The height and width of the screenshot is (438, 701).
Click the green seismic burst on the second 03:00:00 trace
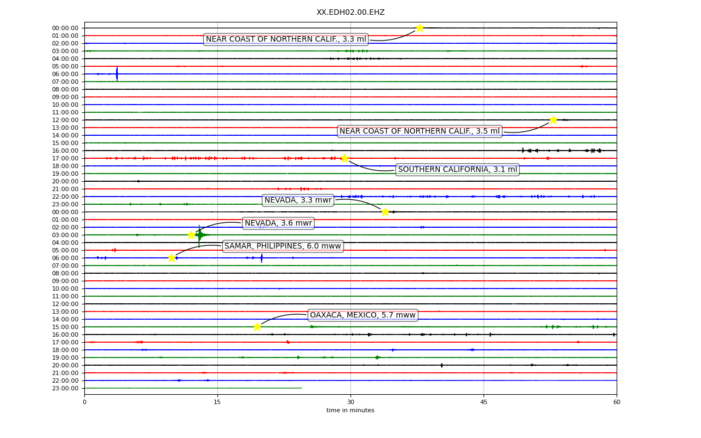click(x=199, y=235)
